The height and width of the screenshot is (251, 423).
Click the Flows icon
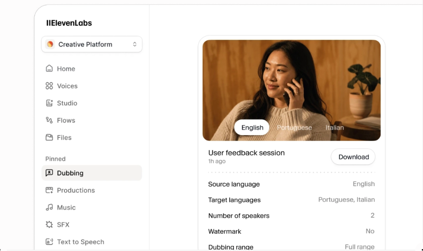49,120
